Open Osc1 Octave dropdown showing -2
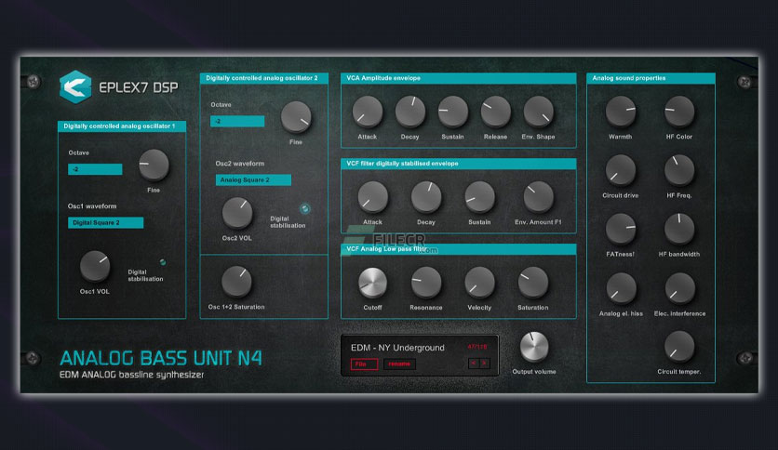This screenshot has width=778, height=450. (x=95, y=169)
